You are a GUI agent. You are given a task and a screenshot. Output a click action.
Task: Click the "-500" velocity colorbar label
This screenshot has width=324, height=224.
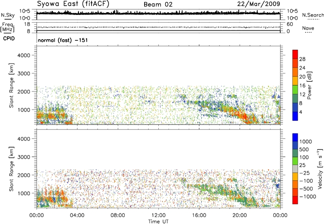tap(306, 189)
